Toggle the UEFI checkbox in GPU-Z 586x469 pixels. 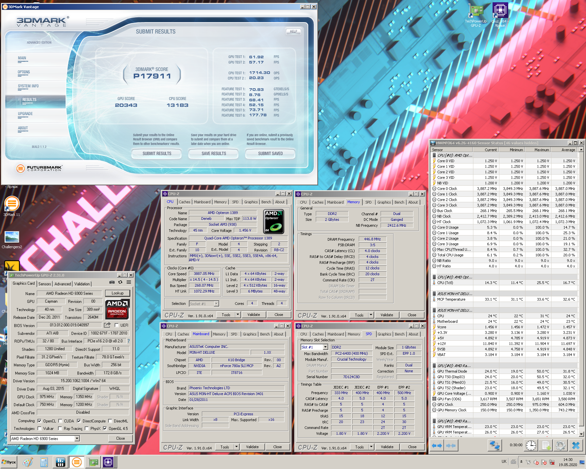click(x=117, y=325)
